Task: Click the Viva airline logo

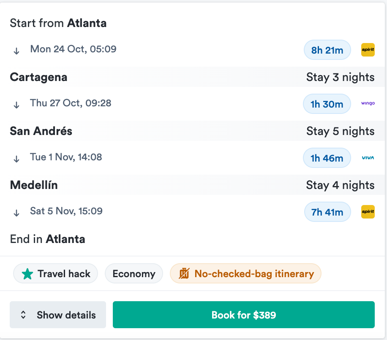Action: (368, 158)
